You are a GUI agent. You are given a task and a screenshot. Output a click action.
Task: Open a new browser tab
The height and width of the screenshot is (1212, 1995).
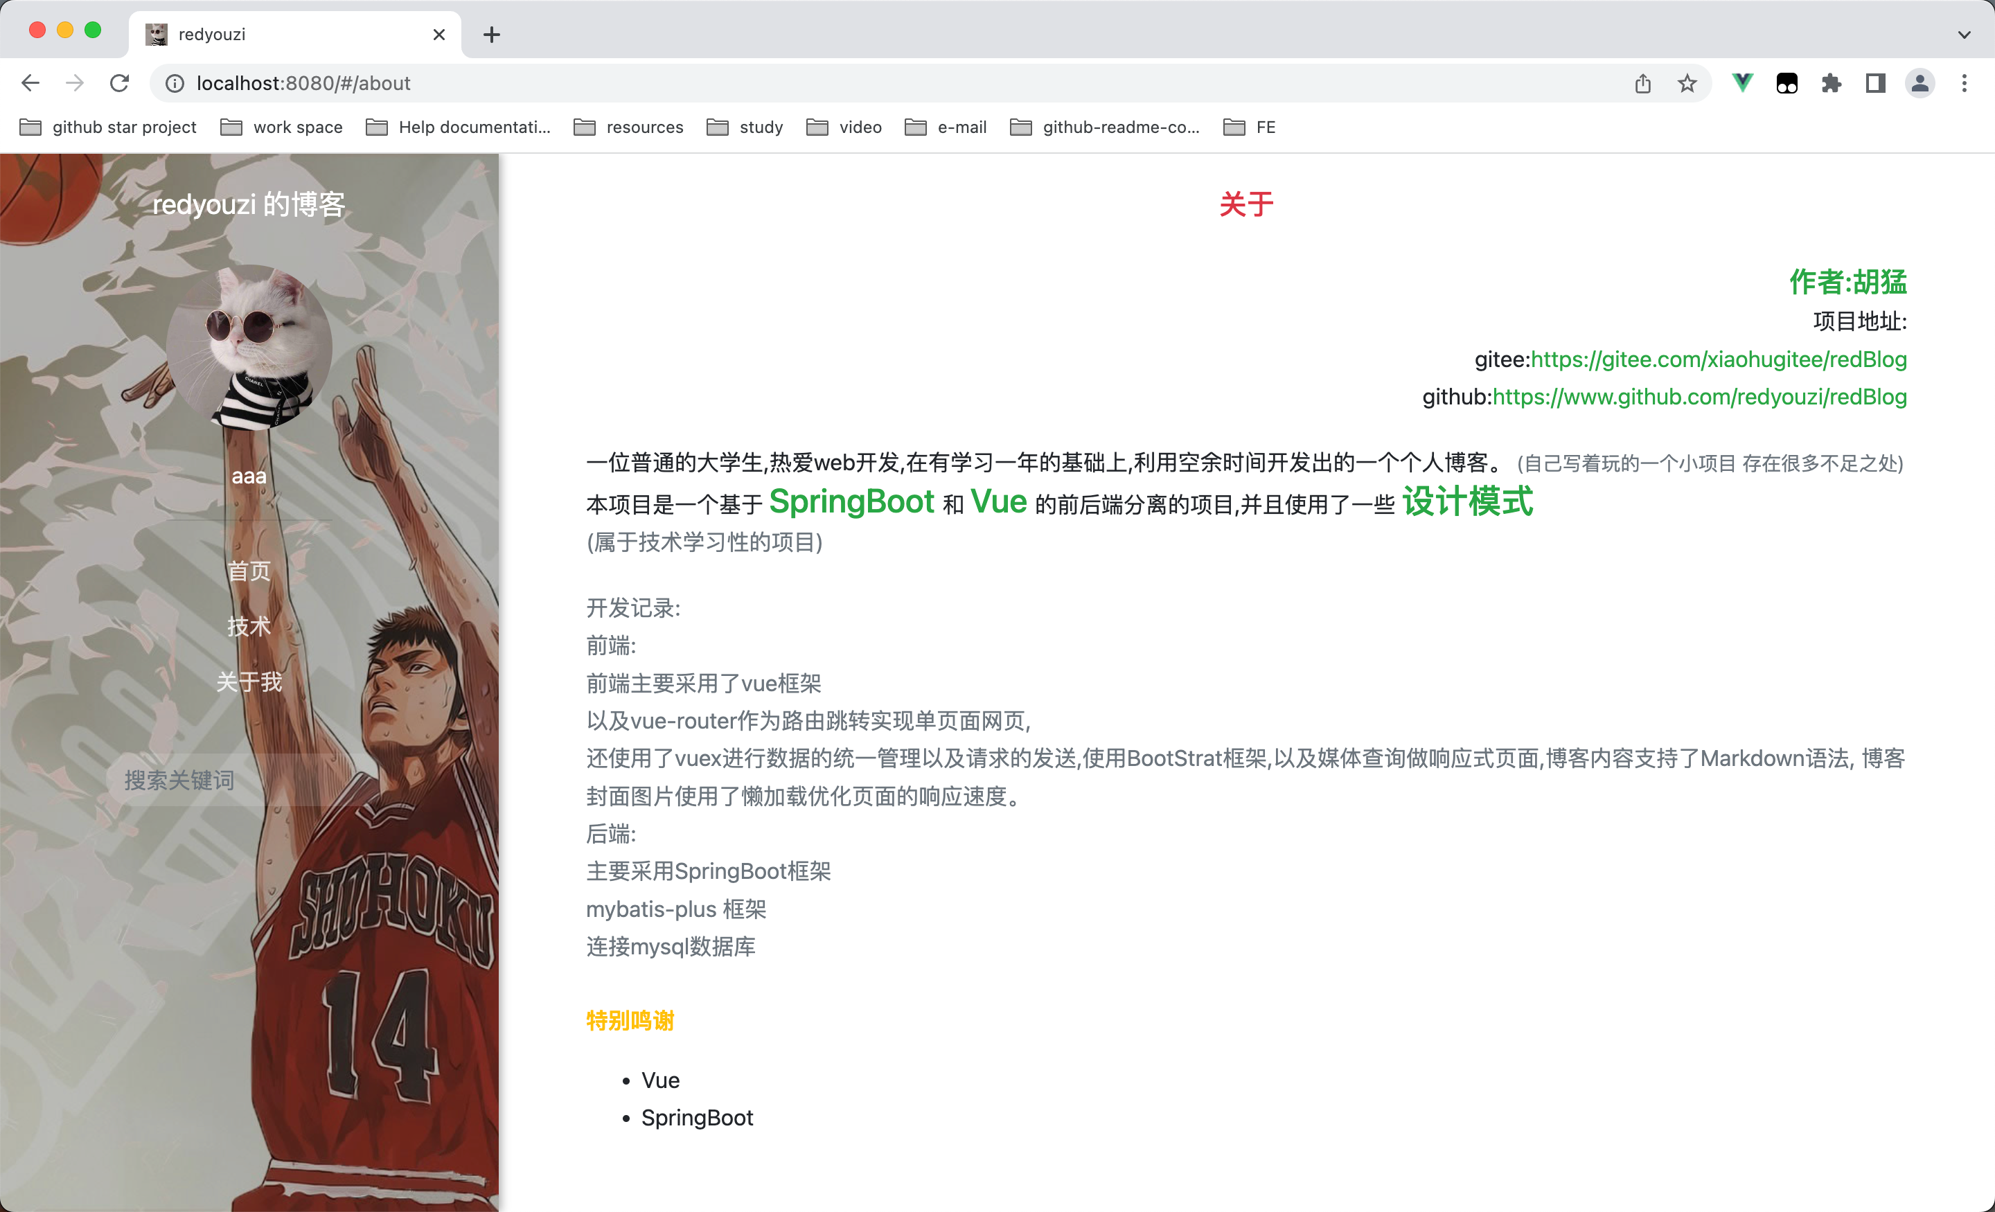coord(491,35)
